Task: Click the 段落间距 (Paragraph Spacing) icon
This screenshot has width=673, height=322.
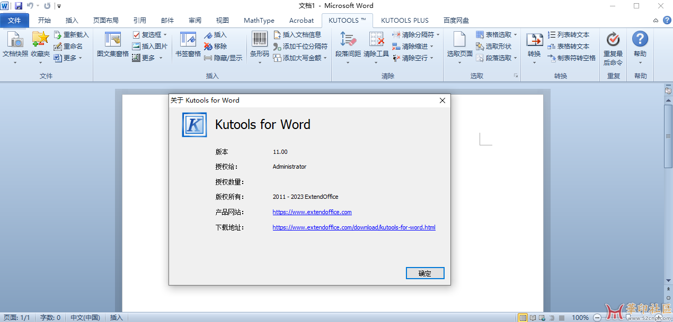Action: tap(348, 40)
